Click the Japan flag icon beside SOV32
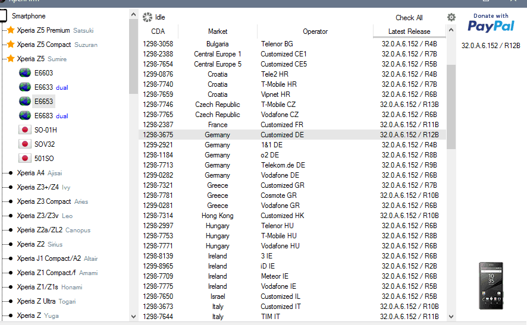This screenshot has width=527, height=325. 24,144
